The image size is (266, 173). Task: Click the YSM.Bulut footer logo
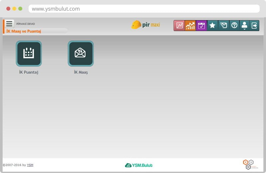click(139, 165)
